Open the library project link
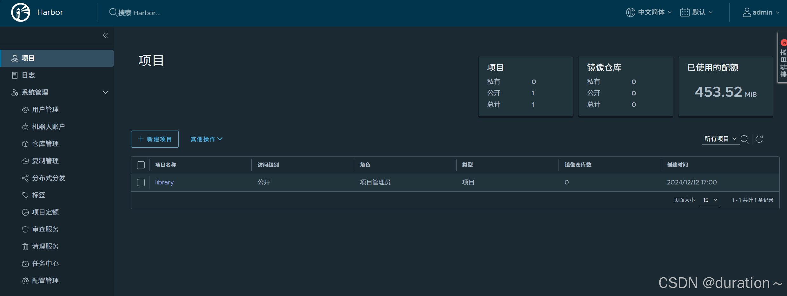Image resolution: width=787 pixels, height=296 pixels. click(x=164, y=182)
